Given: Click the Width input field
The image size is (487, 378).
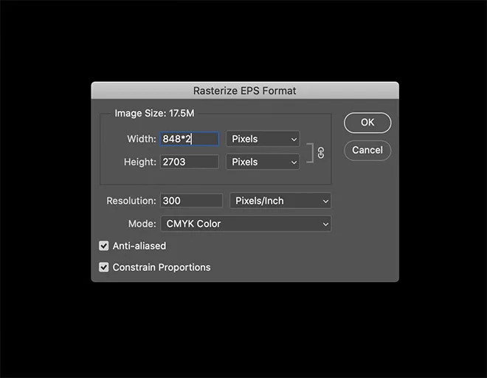Looking at the screenshot, I should (x=189, y=139).
